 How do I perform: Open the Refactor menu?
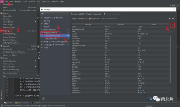(32, 1)
